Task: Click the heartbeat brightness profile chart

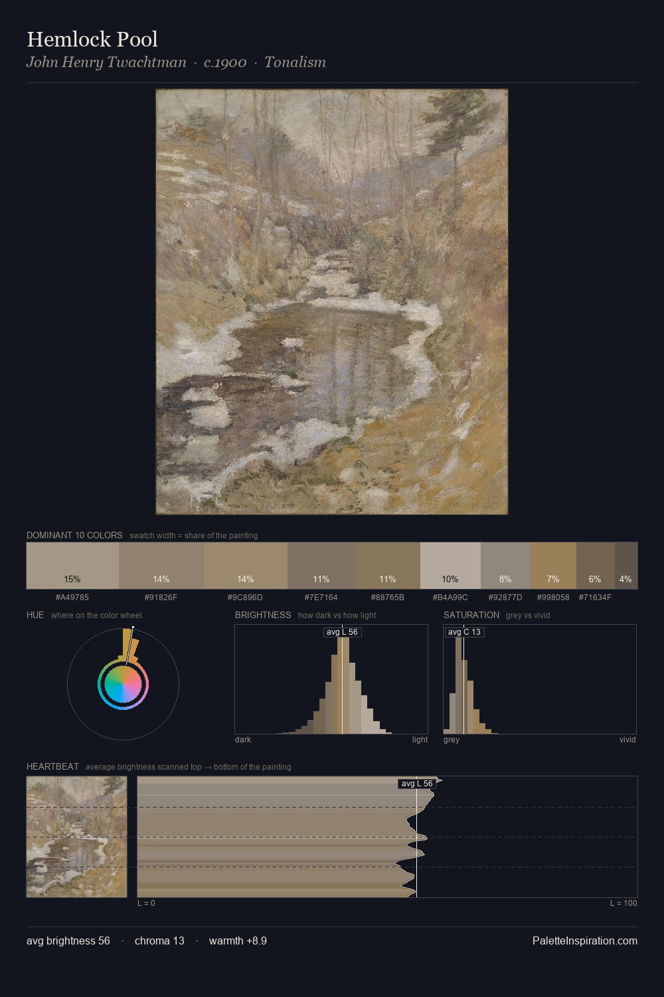Action: 387,837
